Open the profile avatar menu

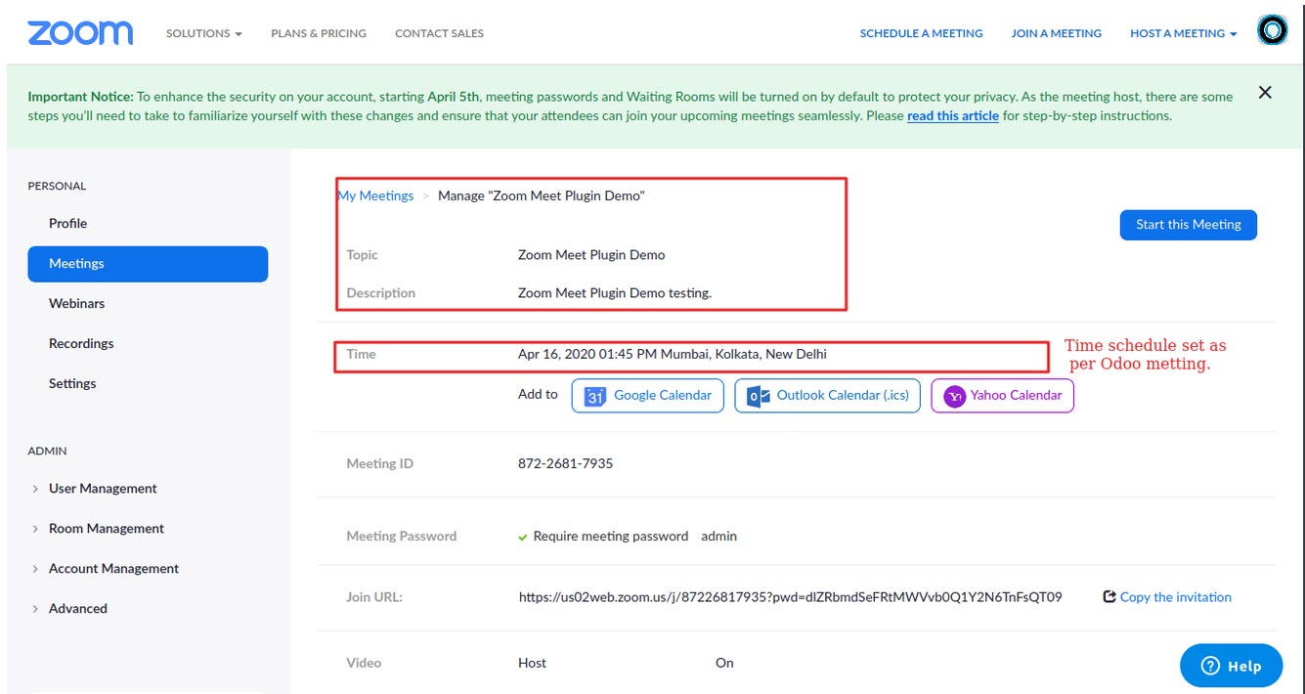(x=1272, y=32)
